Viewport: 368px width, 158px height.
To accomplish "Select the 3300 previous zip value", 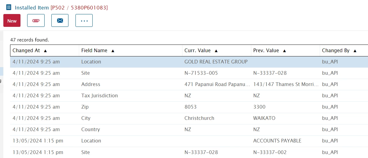I will [x=259, y=107].
